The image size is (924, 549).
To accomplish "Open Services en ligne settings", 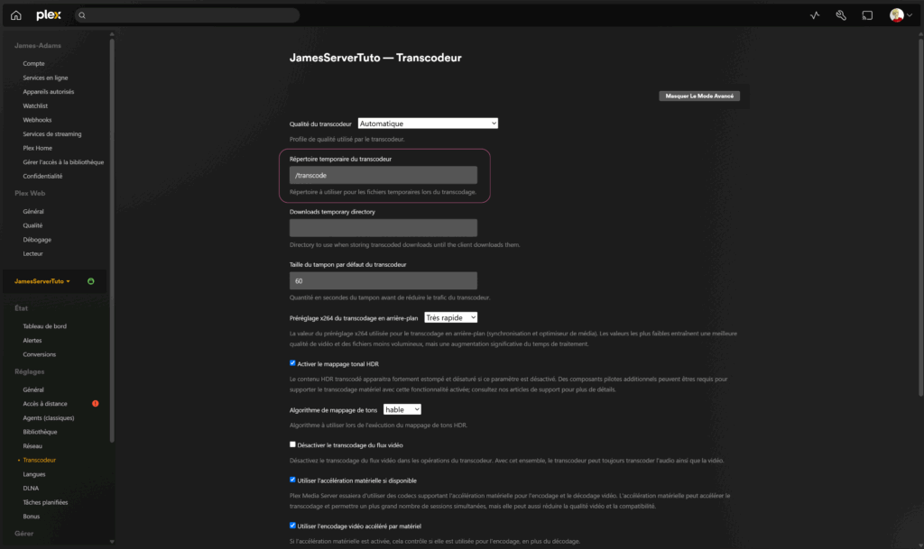I will 45,78.
